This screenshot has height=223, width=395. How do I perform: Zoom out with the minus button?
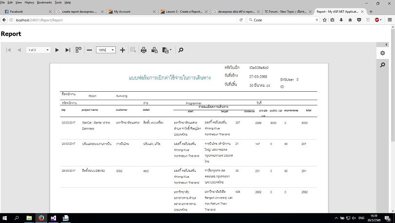pyautogui.click(x=89, y=50)
